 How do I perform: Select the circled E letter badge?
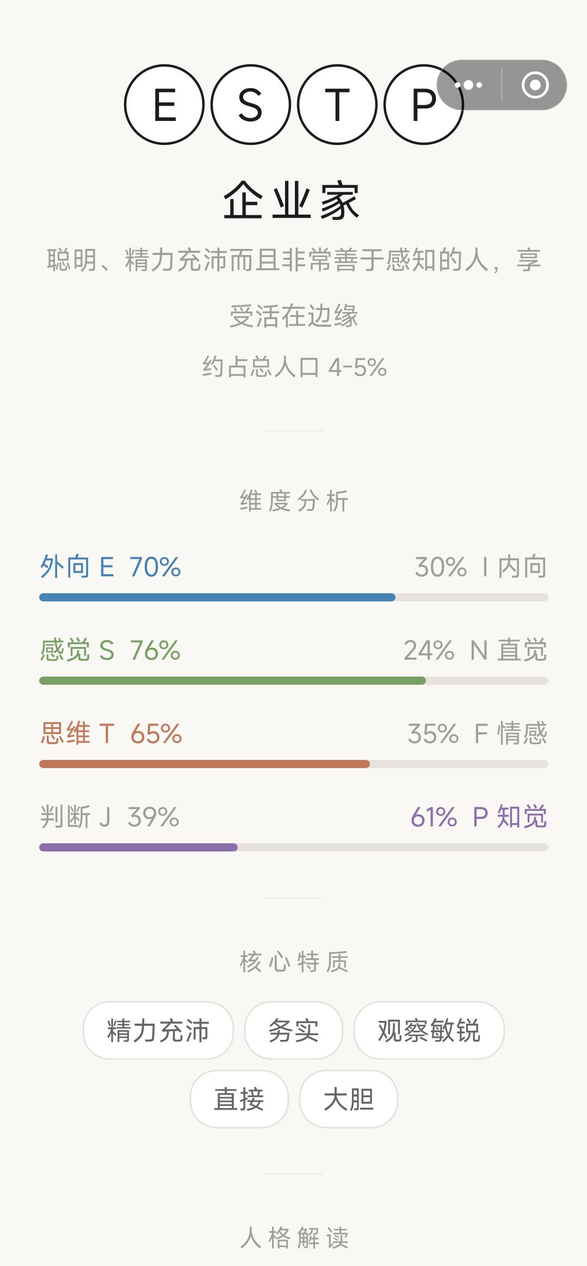(x=164, y=105)
